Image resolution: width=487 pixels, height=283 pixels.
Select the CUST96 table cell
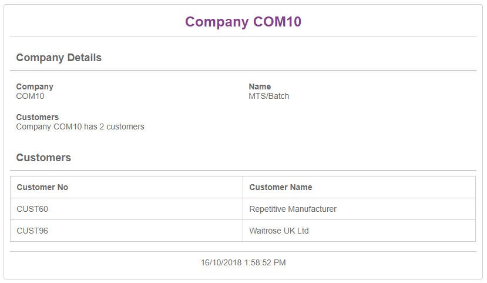[32, 231]
